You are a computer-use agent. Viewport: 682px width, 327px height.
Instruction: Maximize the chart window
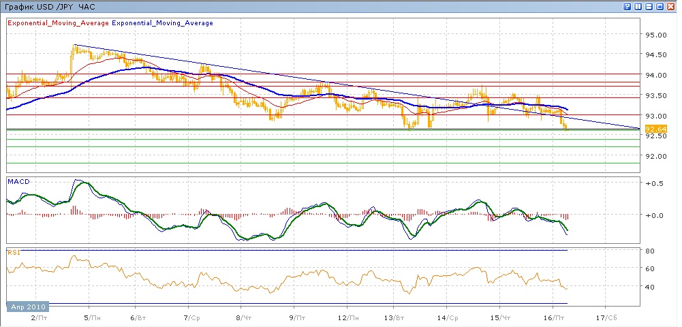pos(660,6)
